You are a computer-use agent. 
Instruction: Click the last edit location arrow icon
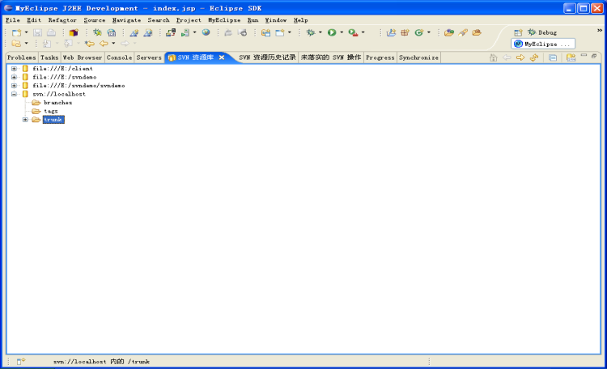coord(89,44)
